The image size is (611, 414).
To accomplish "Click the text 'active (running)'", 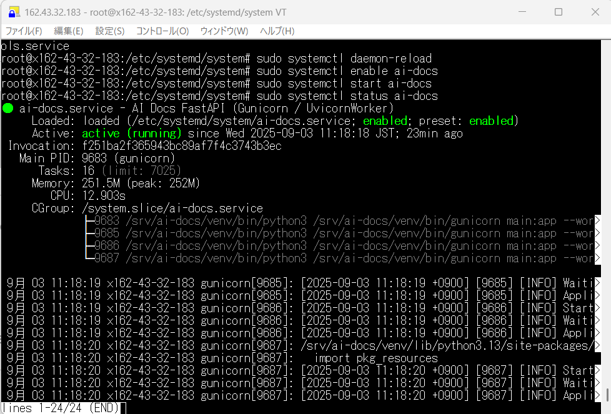I will point(132,133).
